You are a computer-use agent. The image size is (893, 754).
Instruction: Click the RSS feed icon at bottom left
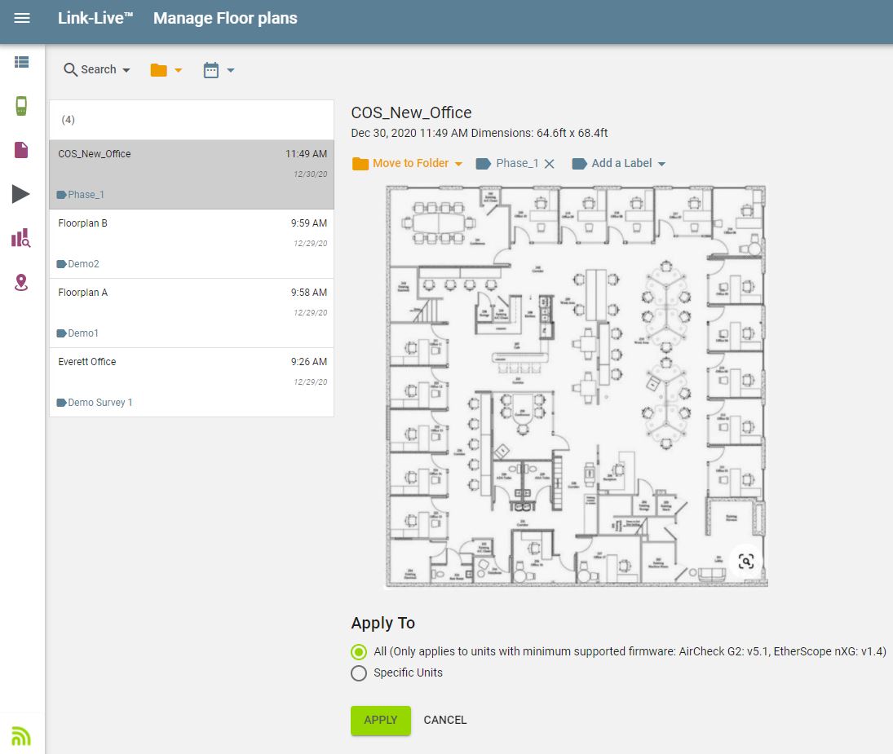(x=22, y=734)
